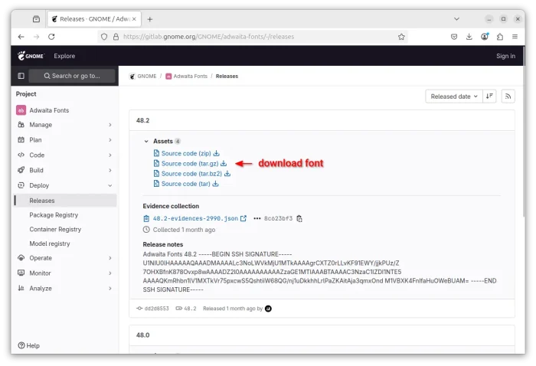Download Source code (tar)
The width and height of the screenshot is (536, 366).
point(186,184)
